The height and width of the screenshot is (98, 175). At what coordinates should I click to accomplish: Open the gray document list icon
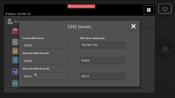(x=15, y=42)
